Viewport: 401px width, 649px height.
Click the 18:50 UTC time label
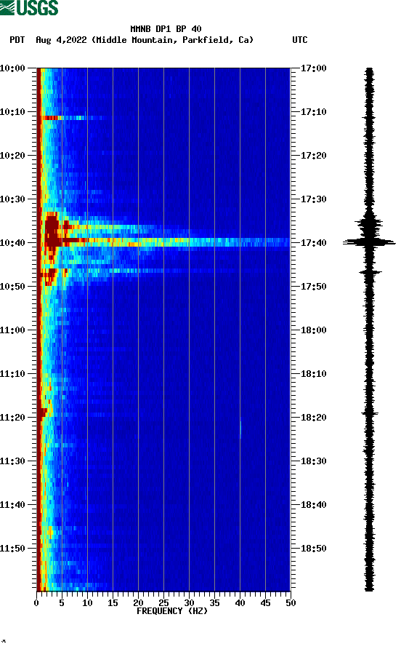click(313, 549)
